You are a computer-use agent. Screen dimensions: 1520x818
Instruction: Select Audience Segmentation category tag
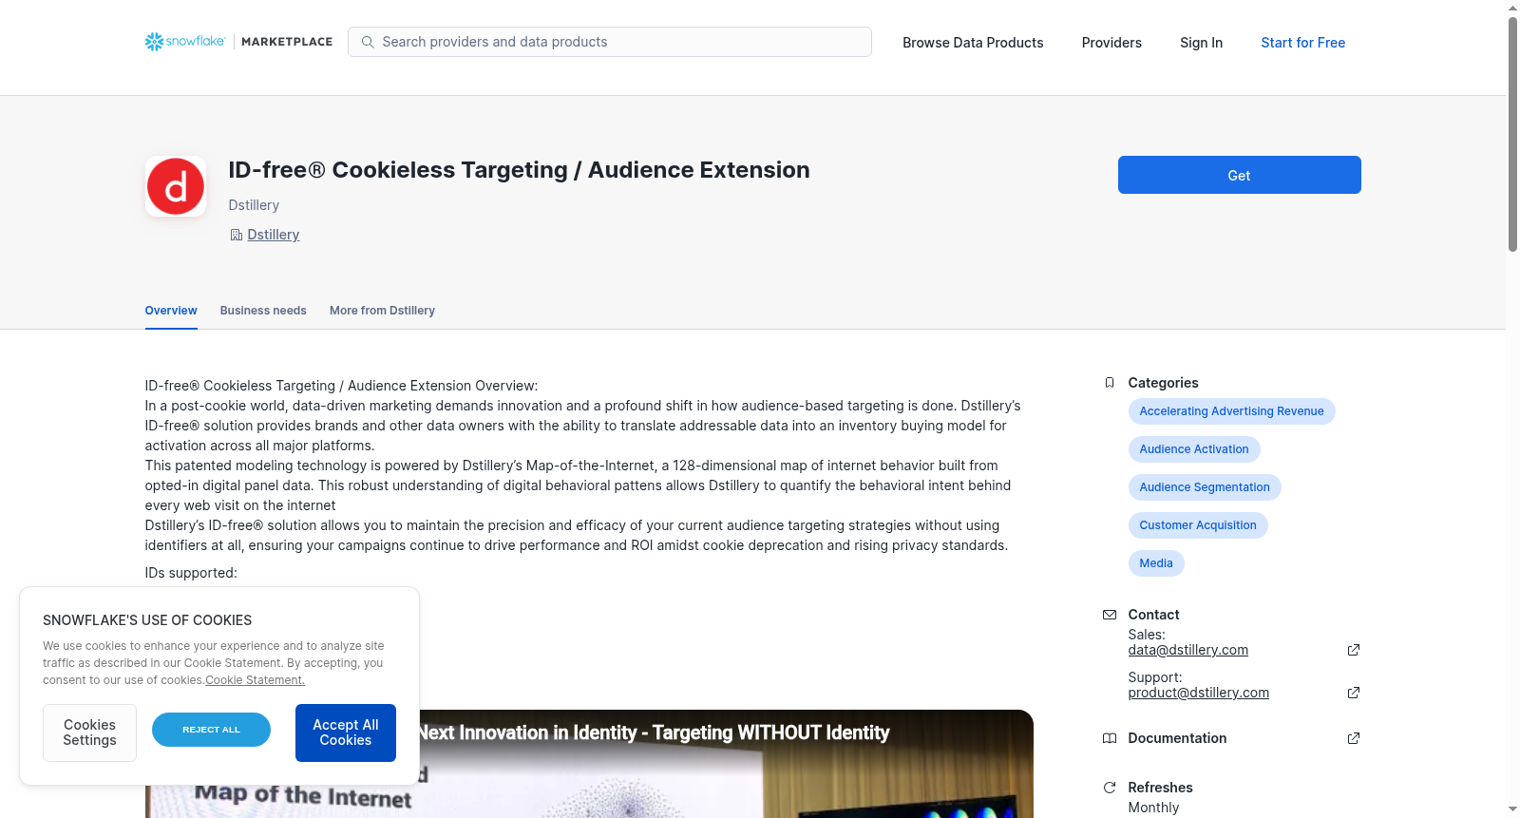coord(1205,487)
